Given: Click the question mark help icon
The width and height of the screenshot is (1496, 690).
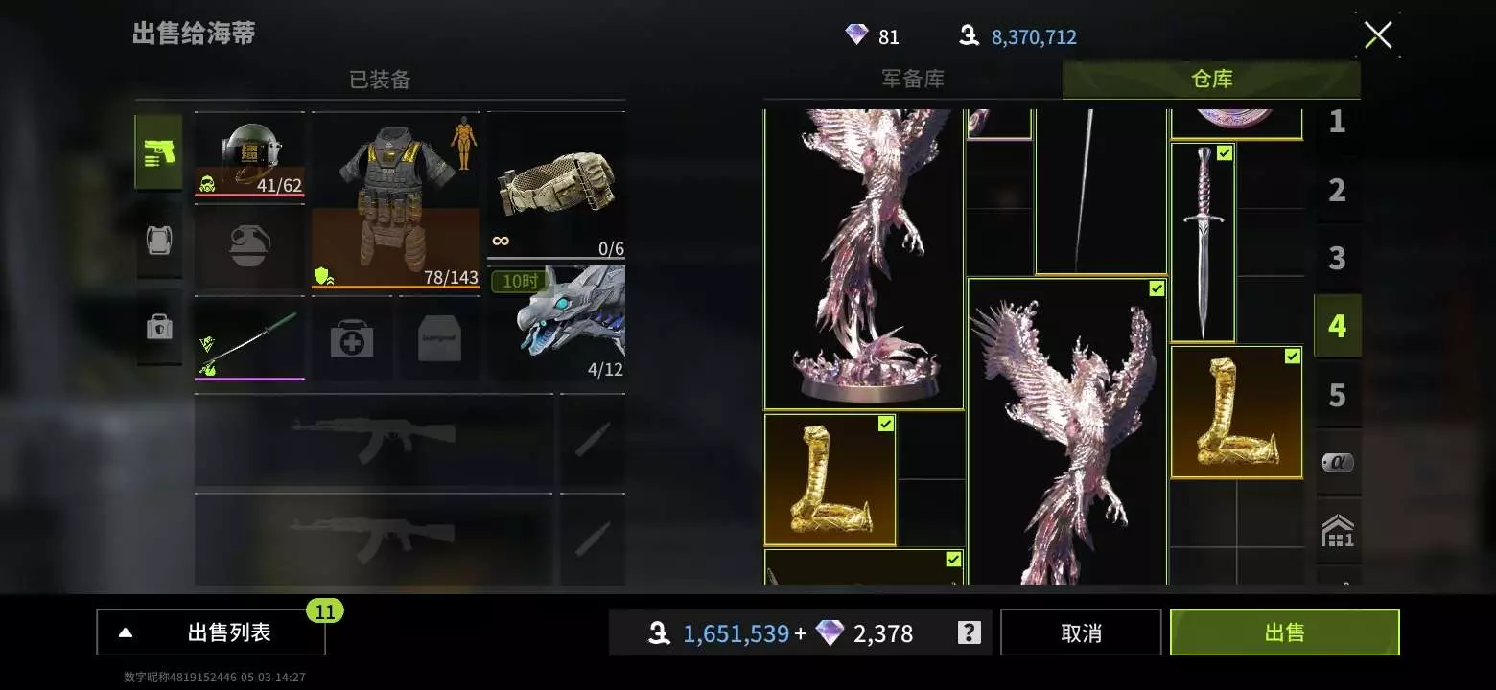Looking at the screenshot, I should click(x=969, y=632).
